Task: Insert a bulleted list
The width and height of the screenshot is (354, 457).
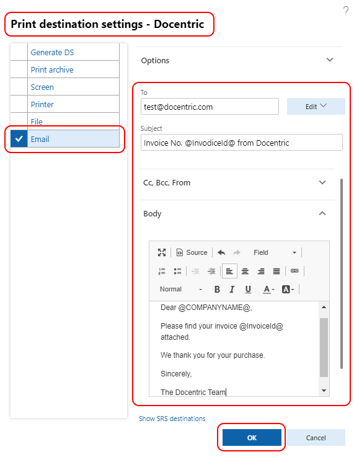Action: point(177,271)
